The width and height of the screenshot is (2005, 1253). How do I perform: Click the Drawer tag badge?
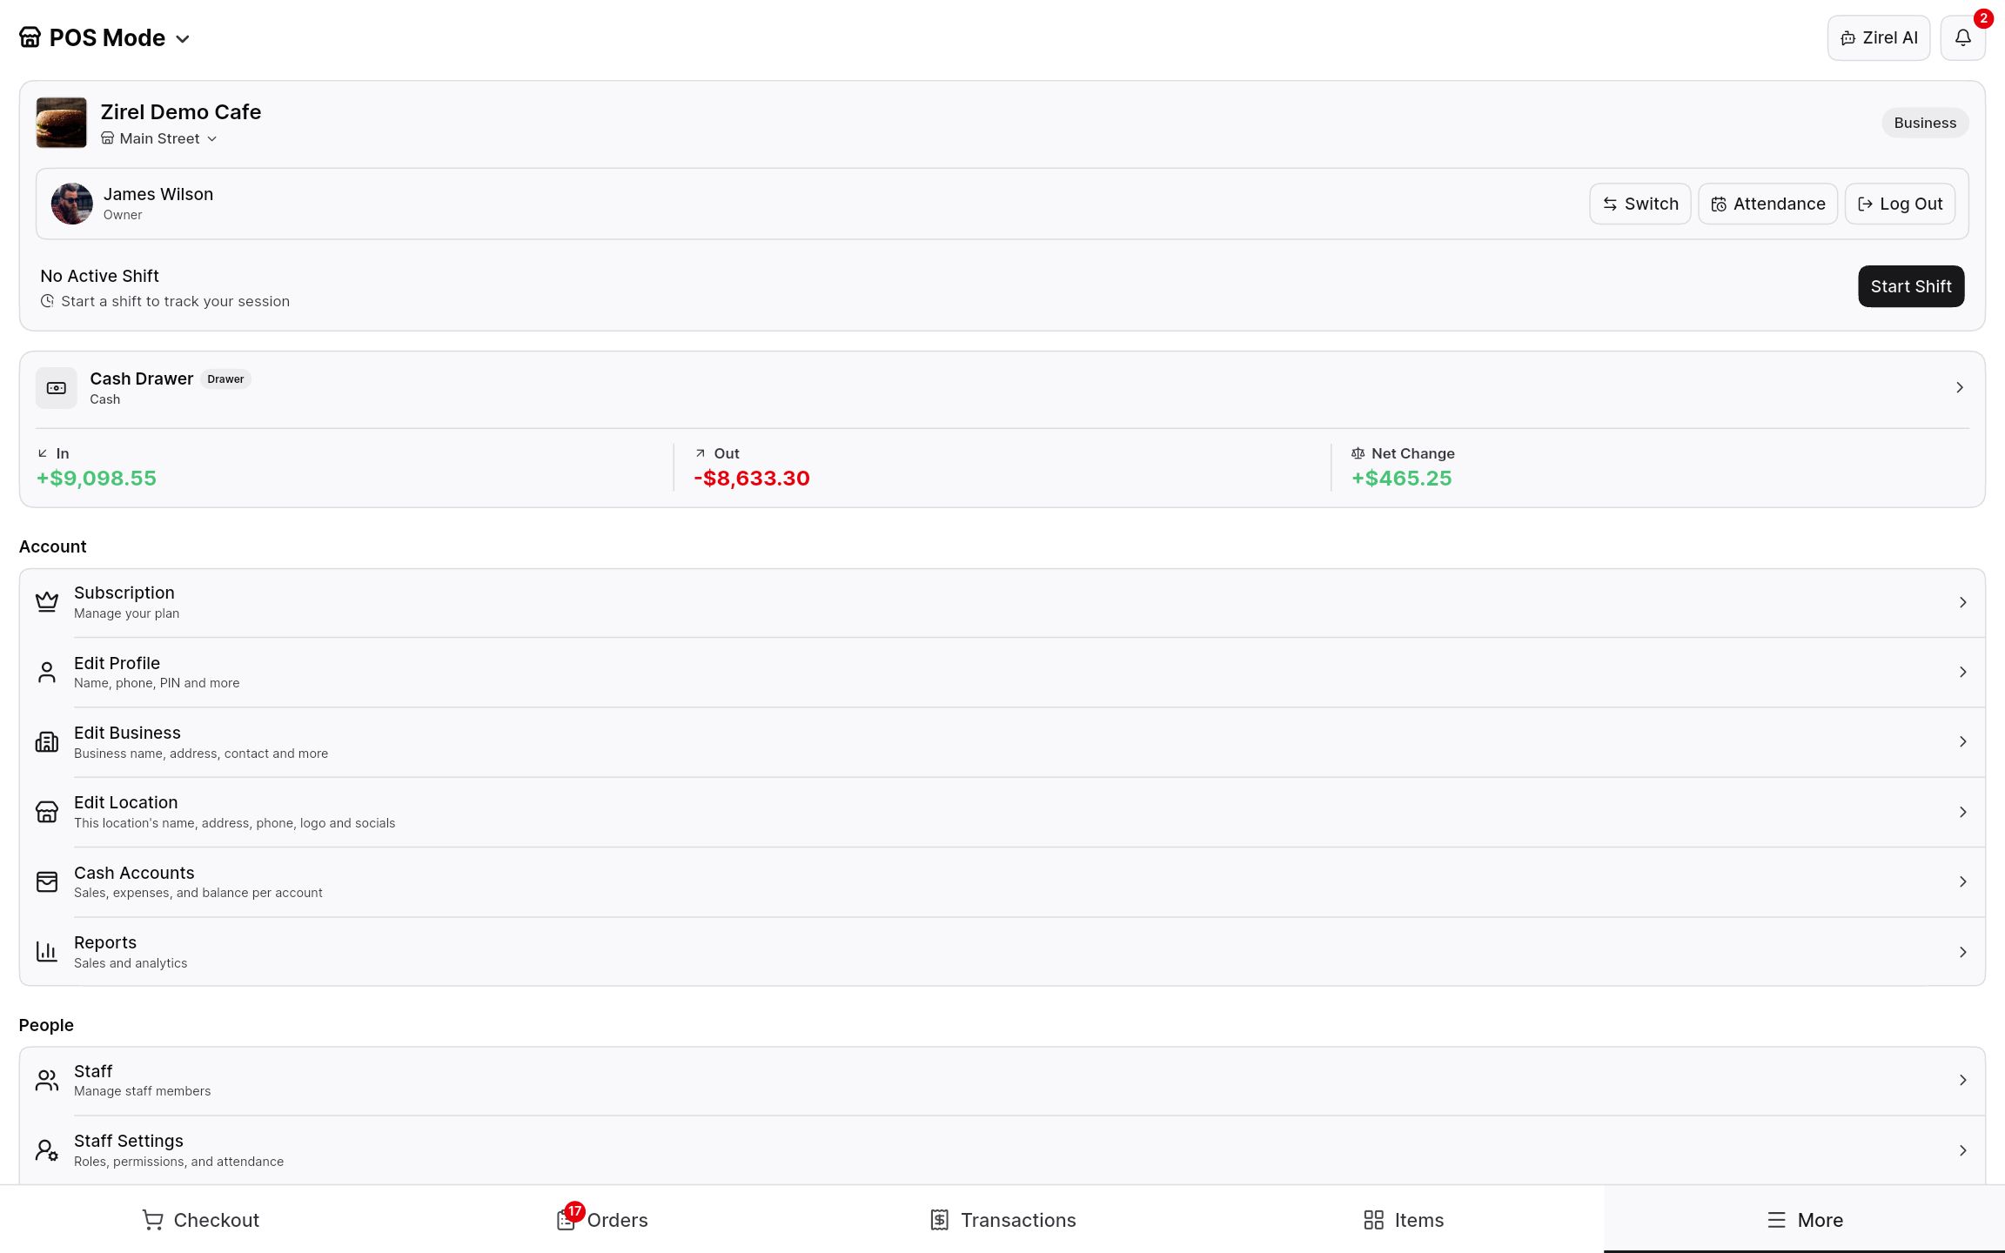pos(225,379)
